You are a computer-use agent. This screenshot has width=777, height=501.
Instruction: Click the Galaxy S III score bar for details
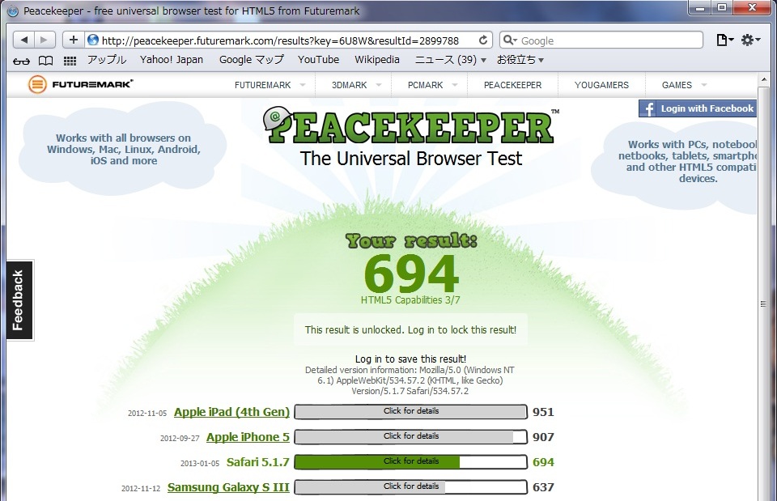(x=411, y=487)
